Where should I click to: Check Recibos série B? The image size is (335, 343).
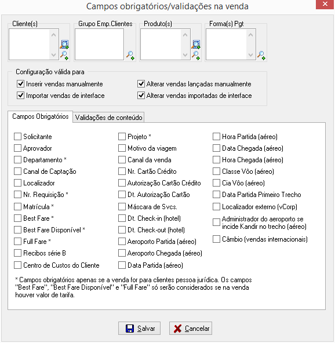[17, 253]
